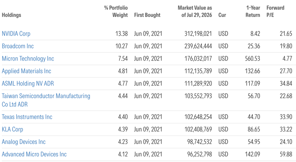296x162 pixels.
Task: Click the Holdings column header
Action: coord(12,15)
